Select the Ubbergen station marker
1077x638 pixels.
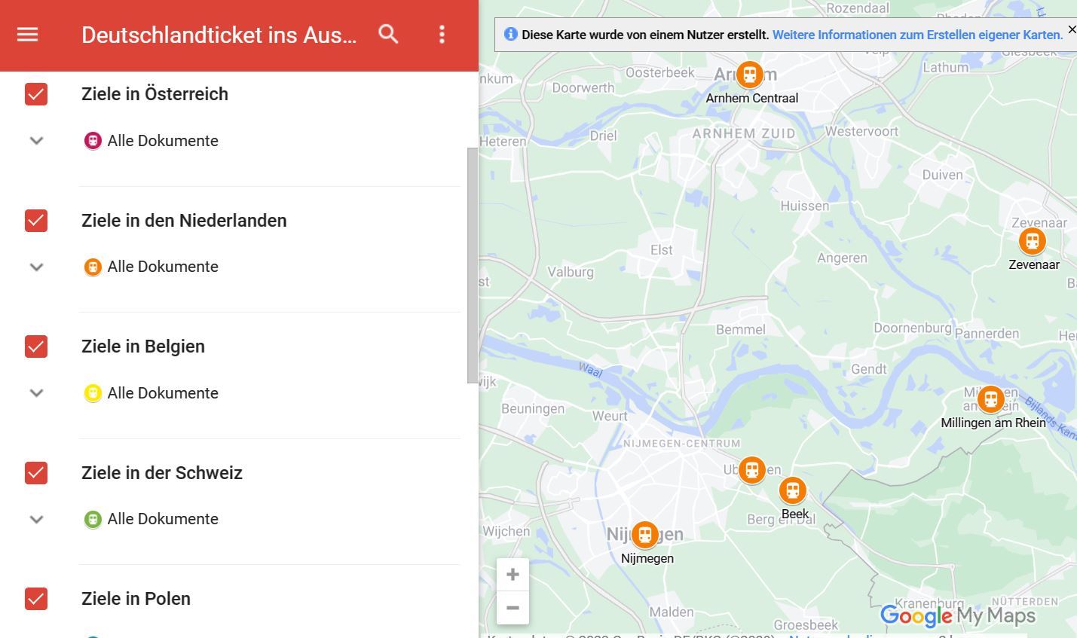tap(751, 470)
